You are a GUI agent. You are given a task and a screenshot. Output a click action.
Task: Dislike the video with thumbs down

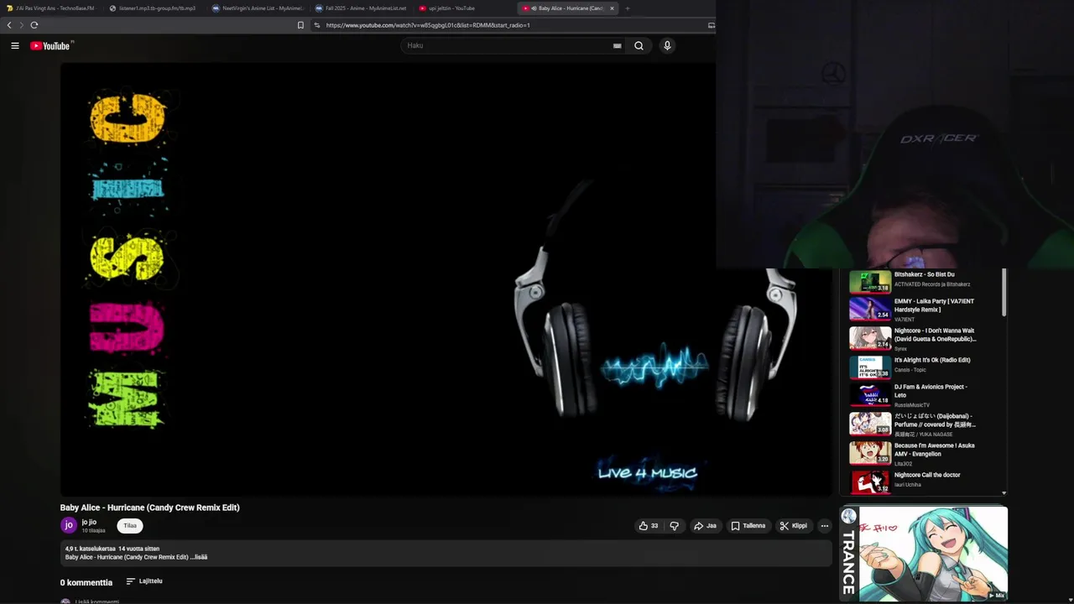pos(674,526)
